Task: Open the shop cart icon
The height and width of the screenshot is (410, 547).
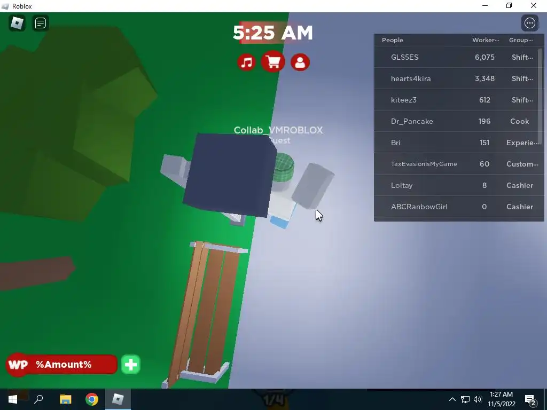Action: point(273,62)
